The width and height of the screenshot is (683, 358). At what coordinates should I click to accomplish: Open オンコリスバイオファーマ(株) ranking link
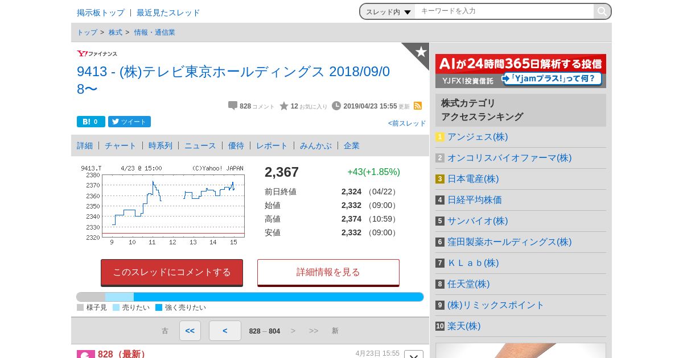tap(509, 158)
